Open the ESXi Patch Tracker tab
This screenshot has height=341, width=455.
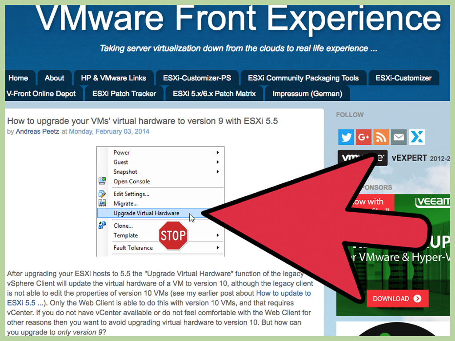coord(124,93)
